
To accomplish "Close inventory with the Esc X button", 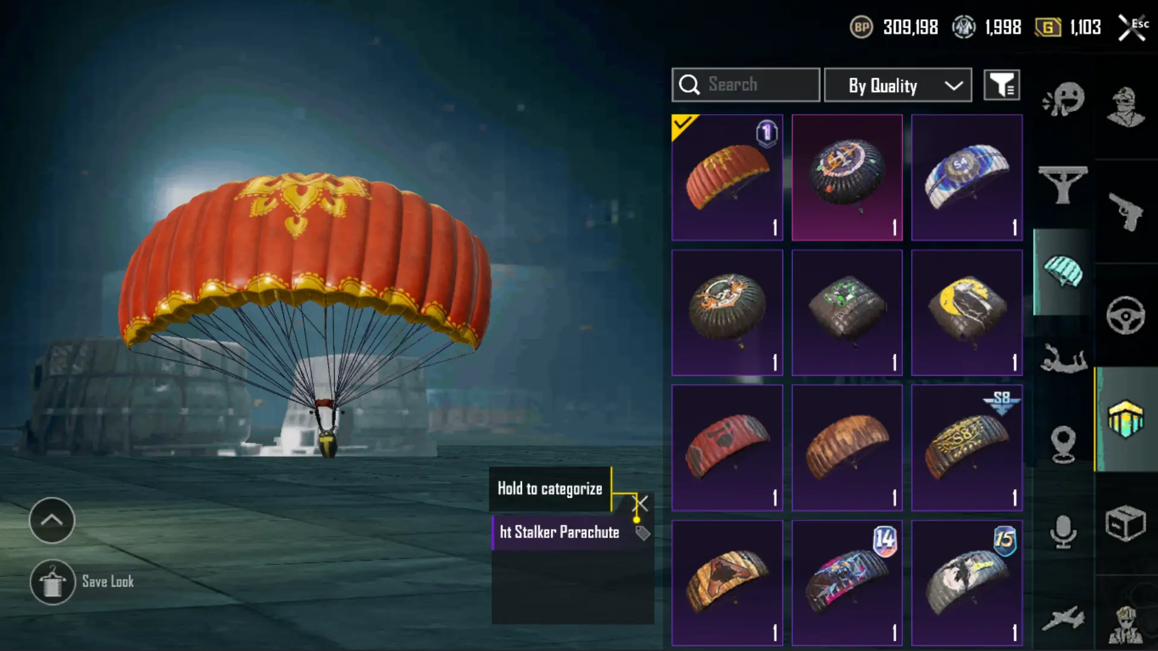I will pos(1132,28).
